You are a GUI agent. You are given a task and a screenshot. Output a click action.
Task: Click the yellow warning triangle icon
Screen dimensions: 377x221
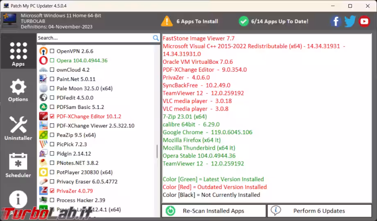(x=167, y=21)
